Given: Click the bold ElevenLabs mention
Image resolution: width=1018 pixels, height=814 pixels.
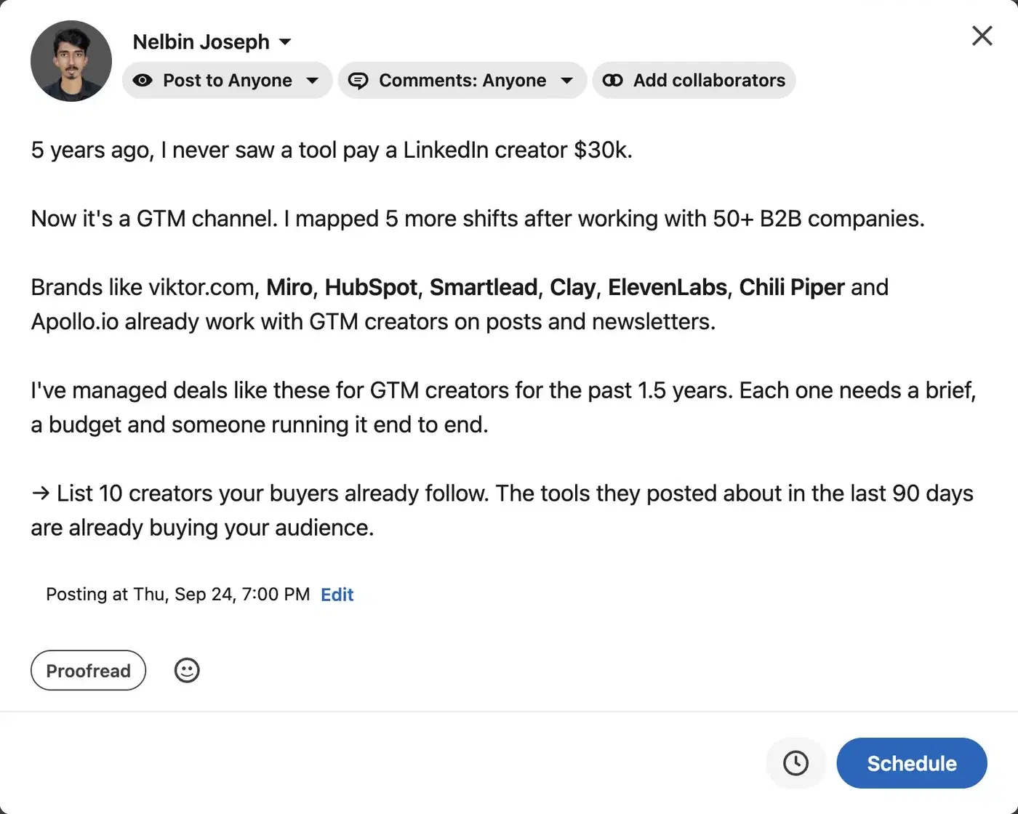Looking at the screenshot, I should click(668, 287).
